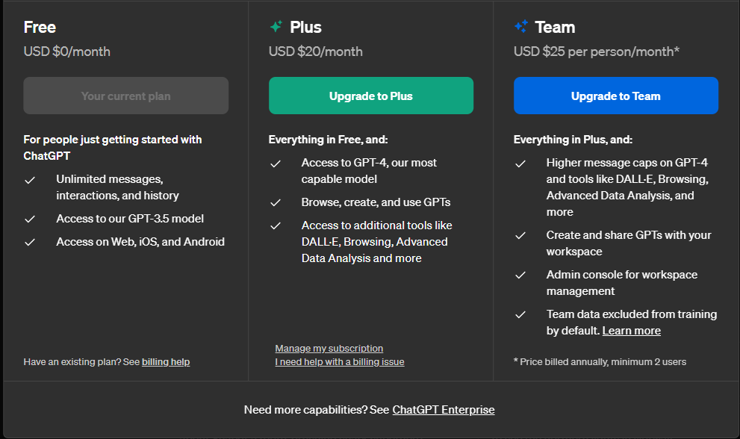The image size is (740, 439).
Task: Open the billing help link
Action: [x=166, y=362]
